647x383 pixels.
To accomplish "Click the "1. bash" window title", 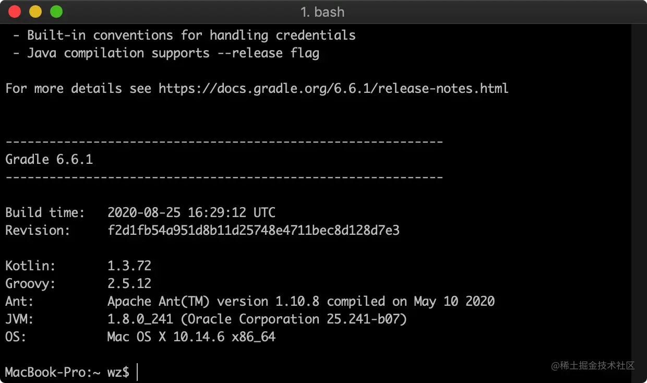I will pos(322,12).
